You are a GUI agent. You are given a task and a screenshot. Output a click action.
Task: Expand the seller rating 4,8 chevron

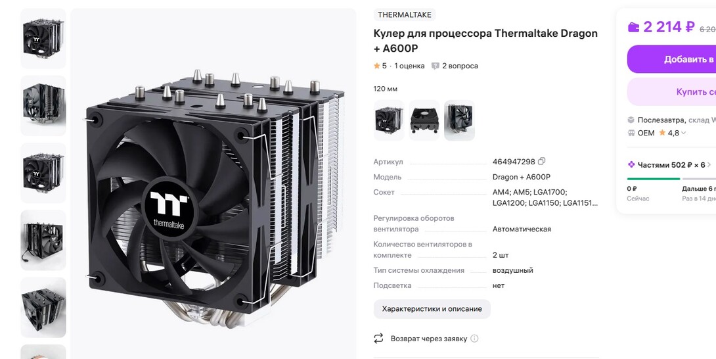click(x=684, y=133)
